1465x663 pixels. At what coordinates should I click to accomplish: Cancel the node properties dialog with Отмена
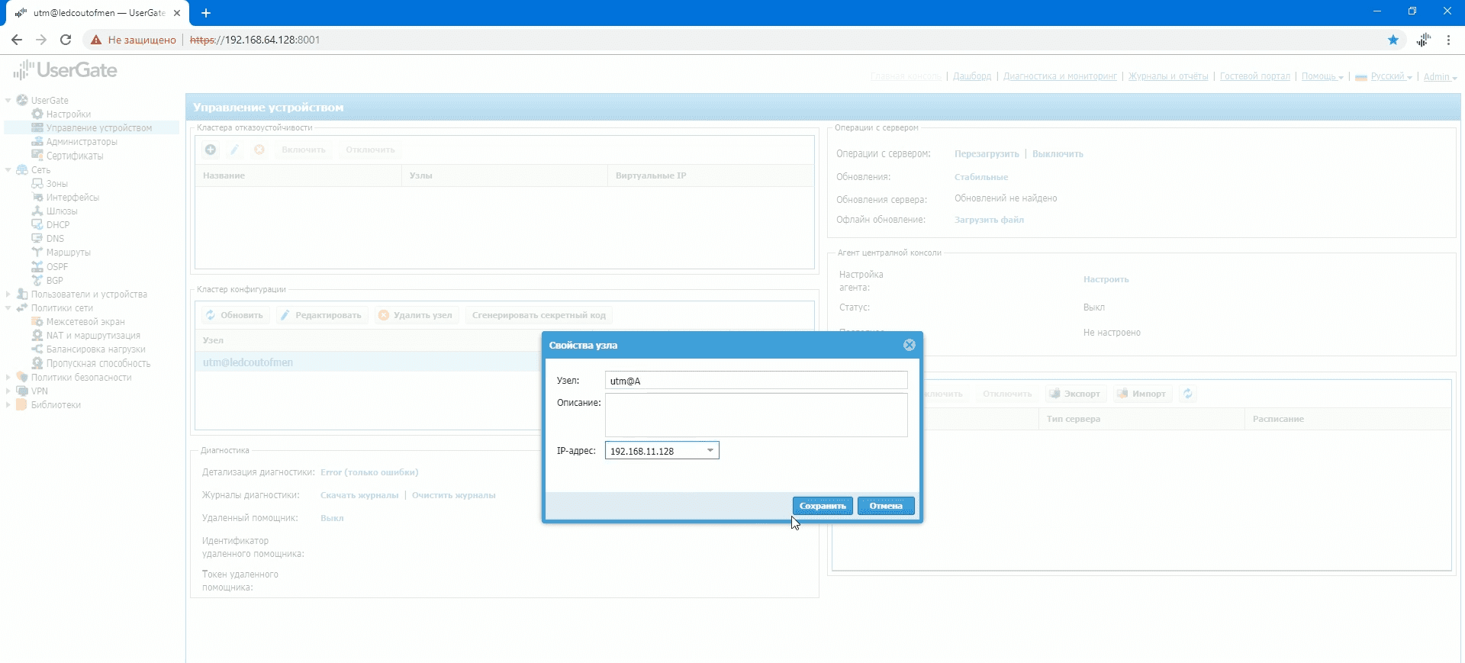tap(886, 506)
